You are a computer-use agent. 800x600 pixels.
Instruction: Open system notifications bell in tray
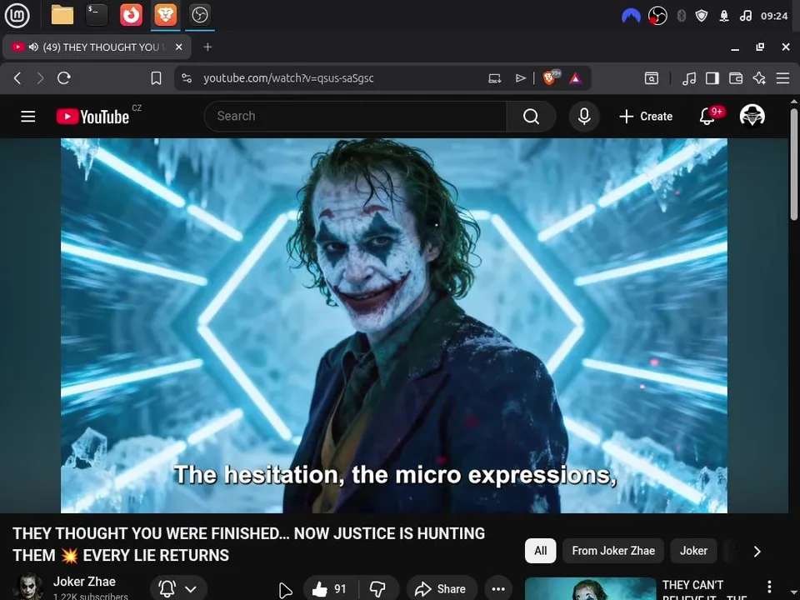click(x=724, y=16)
